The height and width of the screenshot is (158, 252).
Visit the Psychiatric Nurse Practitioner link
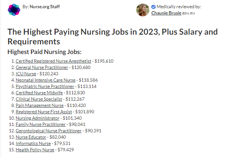coord(45,86)
